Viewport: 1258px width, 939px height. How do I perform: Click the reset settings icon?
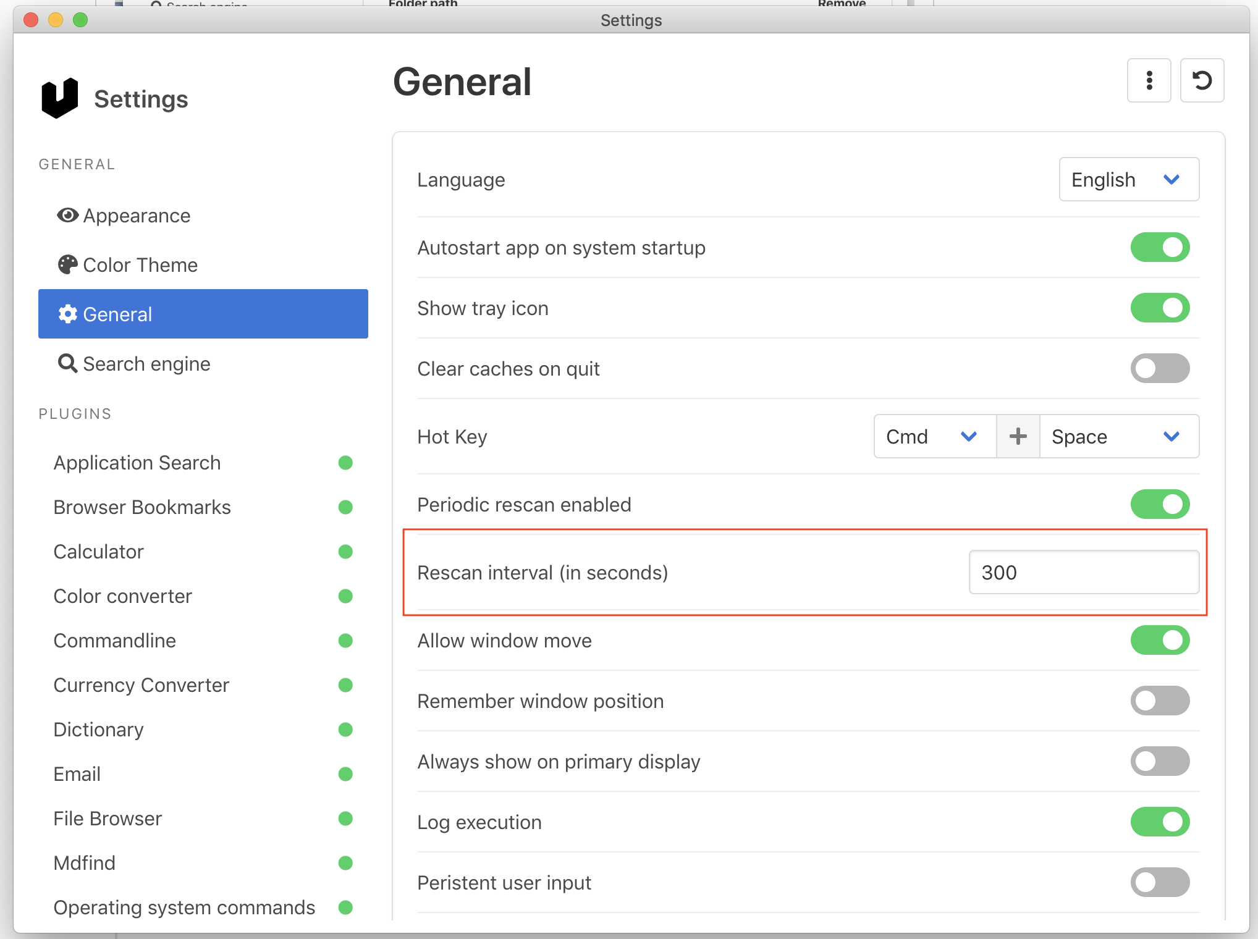point(1202,80)
